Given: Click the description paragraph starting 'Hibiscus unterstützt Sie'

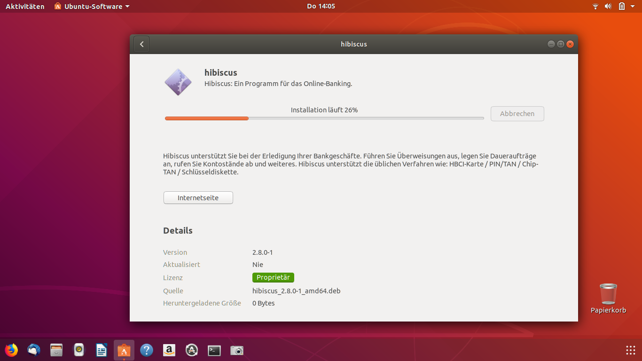Looking at the screenshot, I should pyautogui.click(x=351, y=164).
